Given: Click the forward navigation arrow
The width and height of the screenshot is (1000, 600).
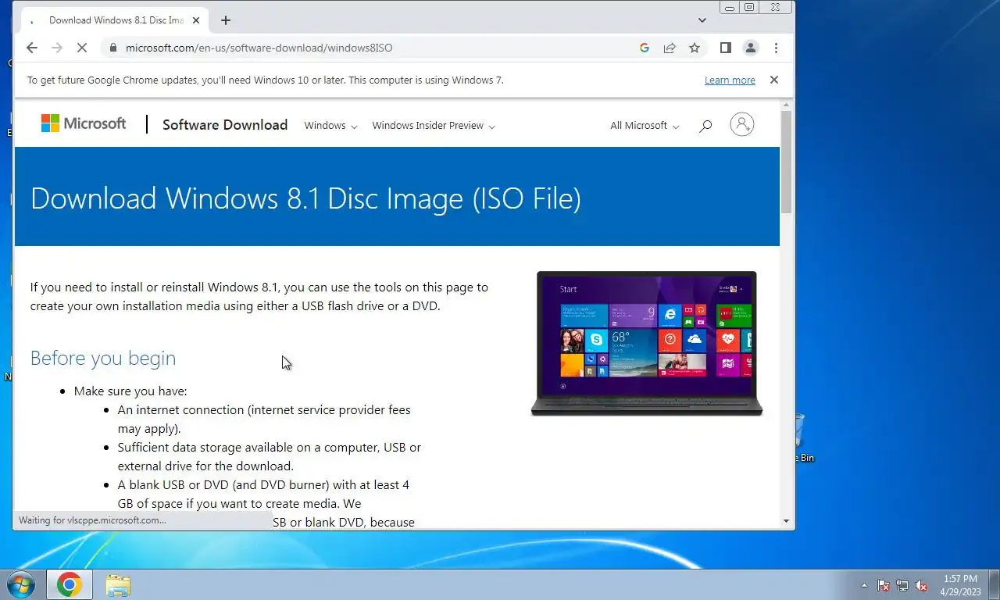Looking at the screenshot, I should point(56,48).
